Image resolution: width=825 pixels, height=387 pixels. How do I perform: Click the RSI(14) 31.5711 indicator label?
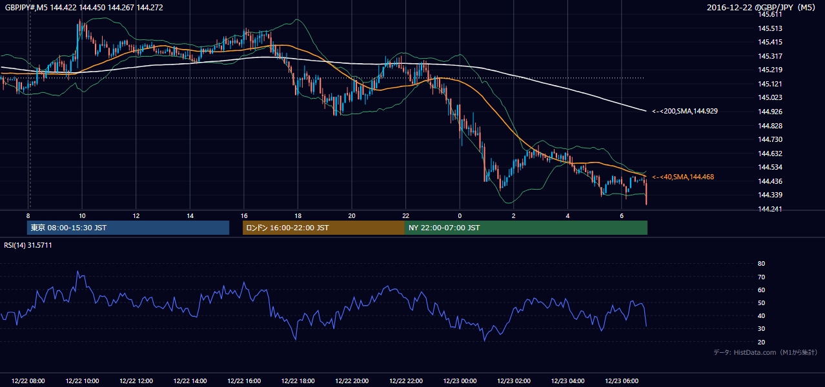pyautogui.click(x=28, y=245)
